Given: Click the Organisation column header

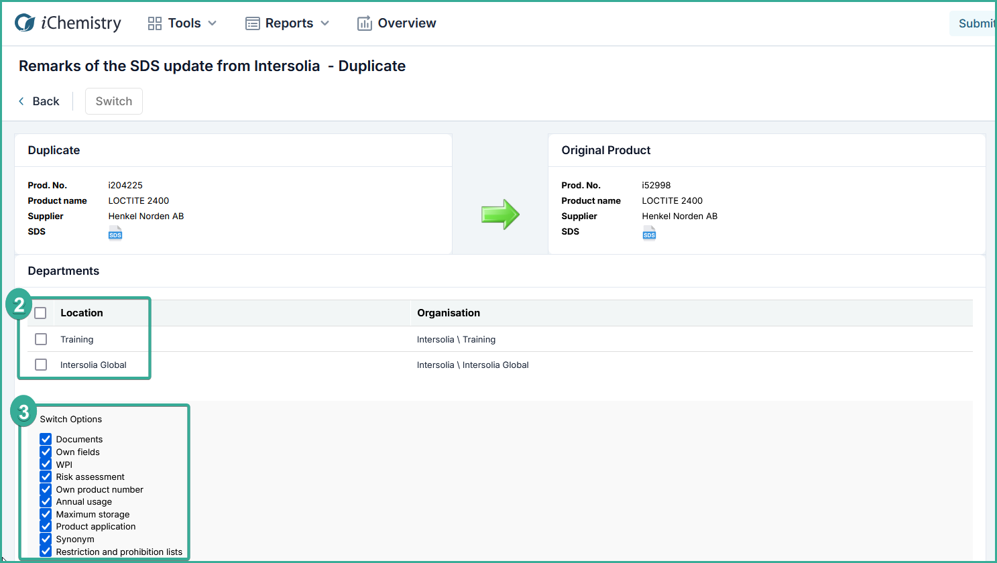Looking at the screenshot, I should coord(449,313).
